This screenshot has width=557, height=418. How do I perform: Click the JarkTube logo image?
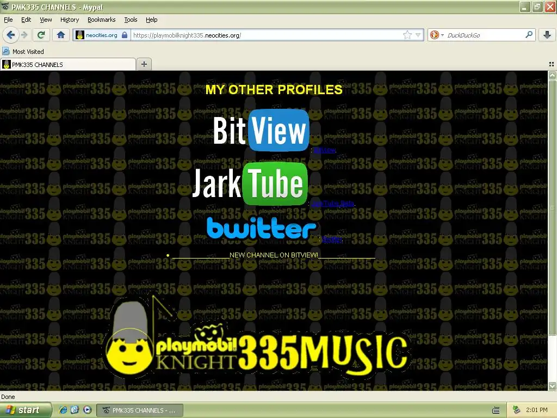(250, 184)
